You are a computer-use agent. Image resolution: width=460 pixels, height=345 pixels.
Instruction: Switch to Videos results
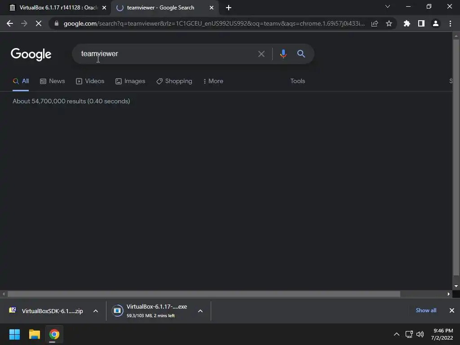[x=90, y=81]
